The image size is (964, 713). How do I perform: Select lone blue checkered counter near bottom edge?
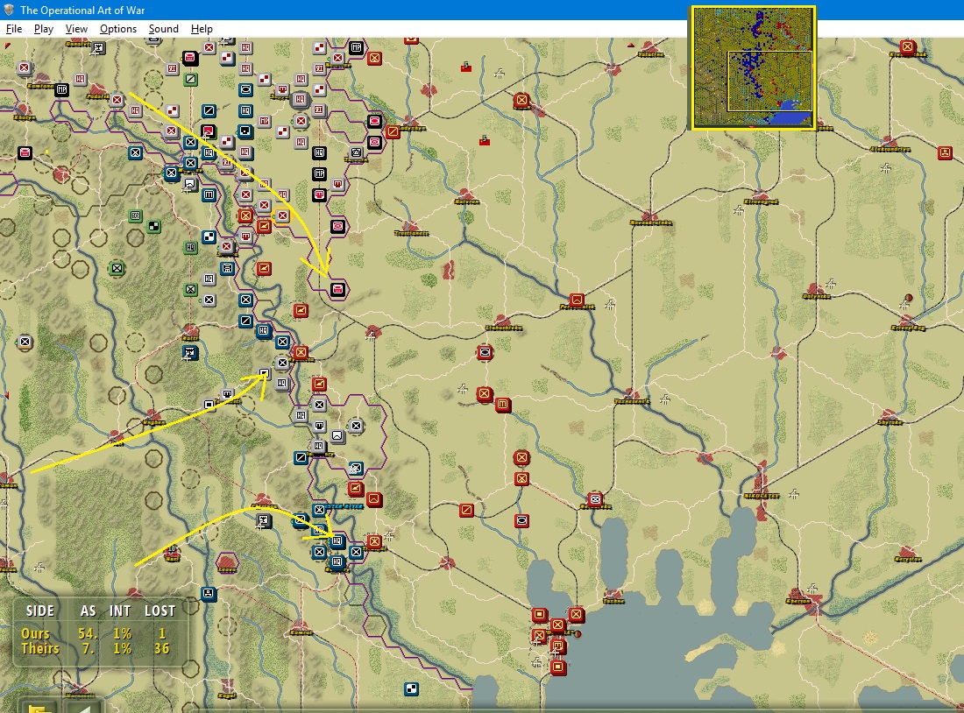pyautogui.click(x=411, y=689)
